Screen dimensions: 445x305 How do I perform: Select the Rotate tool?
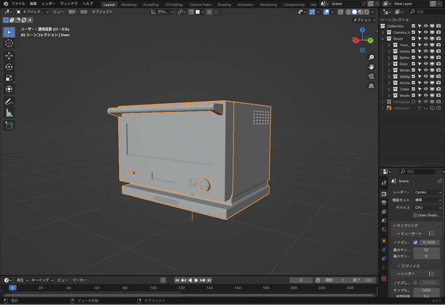pyautogui.click(x=9, y=67)
